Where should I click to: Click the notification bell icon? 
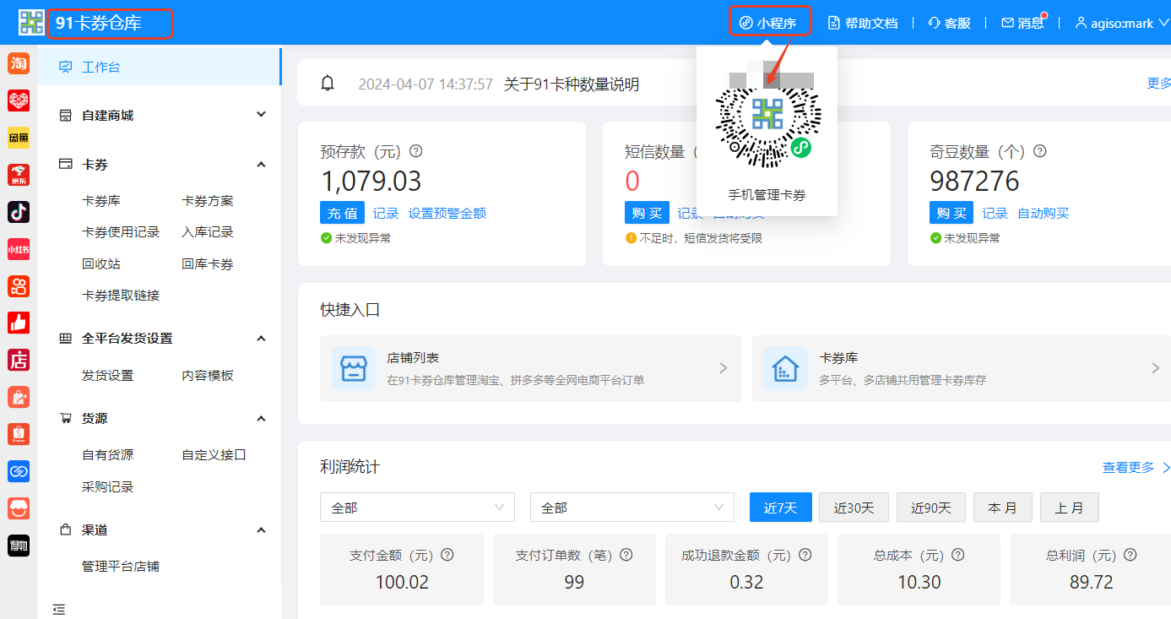[328, 83]
